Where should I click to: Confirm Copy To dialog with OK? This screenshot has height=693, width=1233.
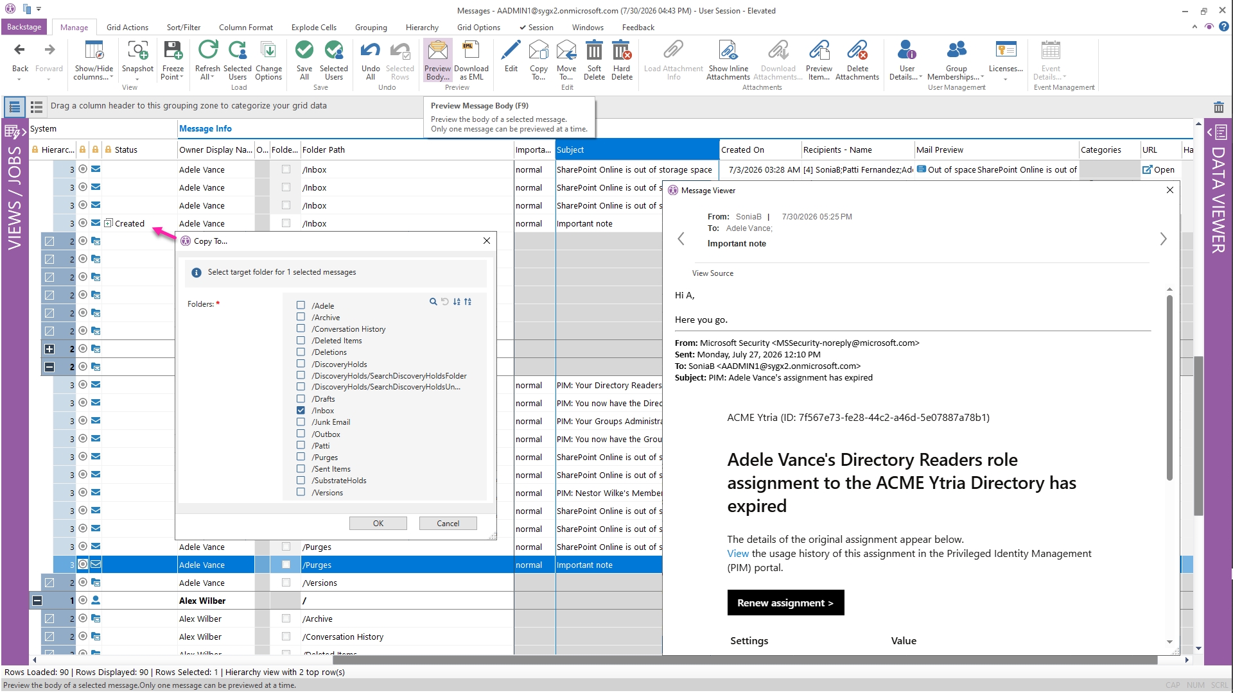click(x=378, y=523)
